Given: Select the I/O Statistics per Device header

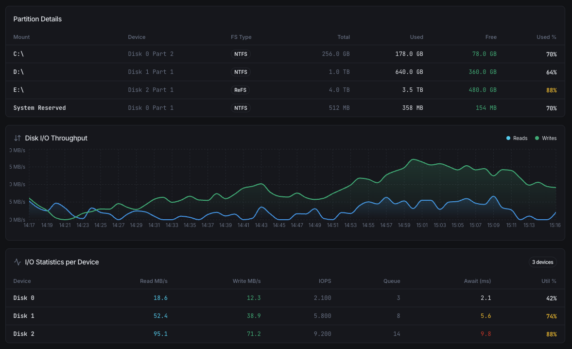Looking at the screenshot, I should [63, 262].
